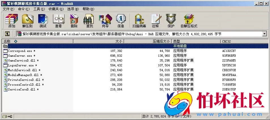Sort by 大小 column header
Viewport: 270px width, 120px height.
tap(99, 41)
